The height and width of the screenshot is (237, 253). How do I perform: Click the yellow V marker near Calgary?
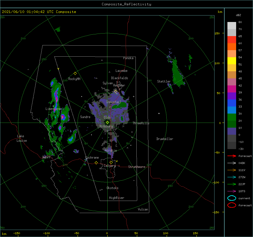[117, 161]
